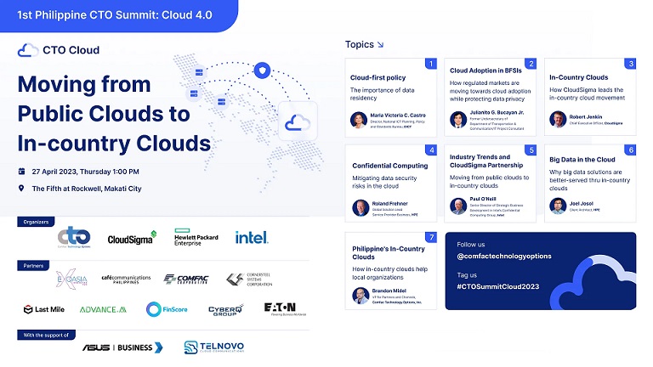Click the Telnovo logo
Screen dimensions: 653x367
click(x=214, y=347)
